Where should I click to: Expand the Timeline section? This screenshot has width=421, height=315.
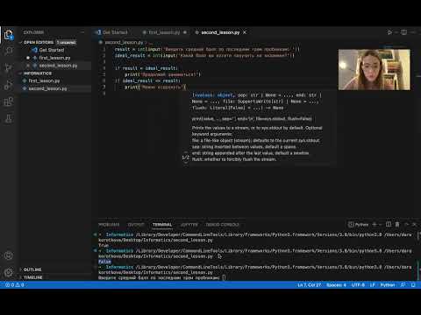coord(32,277)
